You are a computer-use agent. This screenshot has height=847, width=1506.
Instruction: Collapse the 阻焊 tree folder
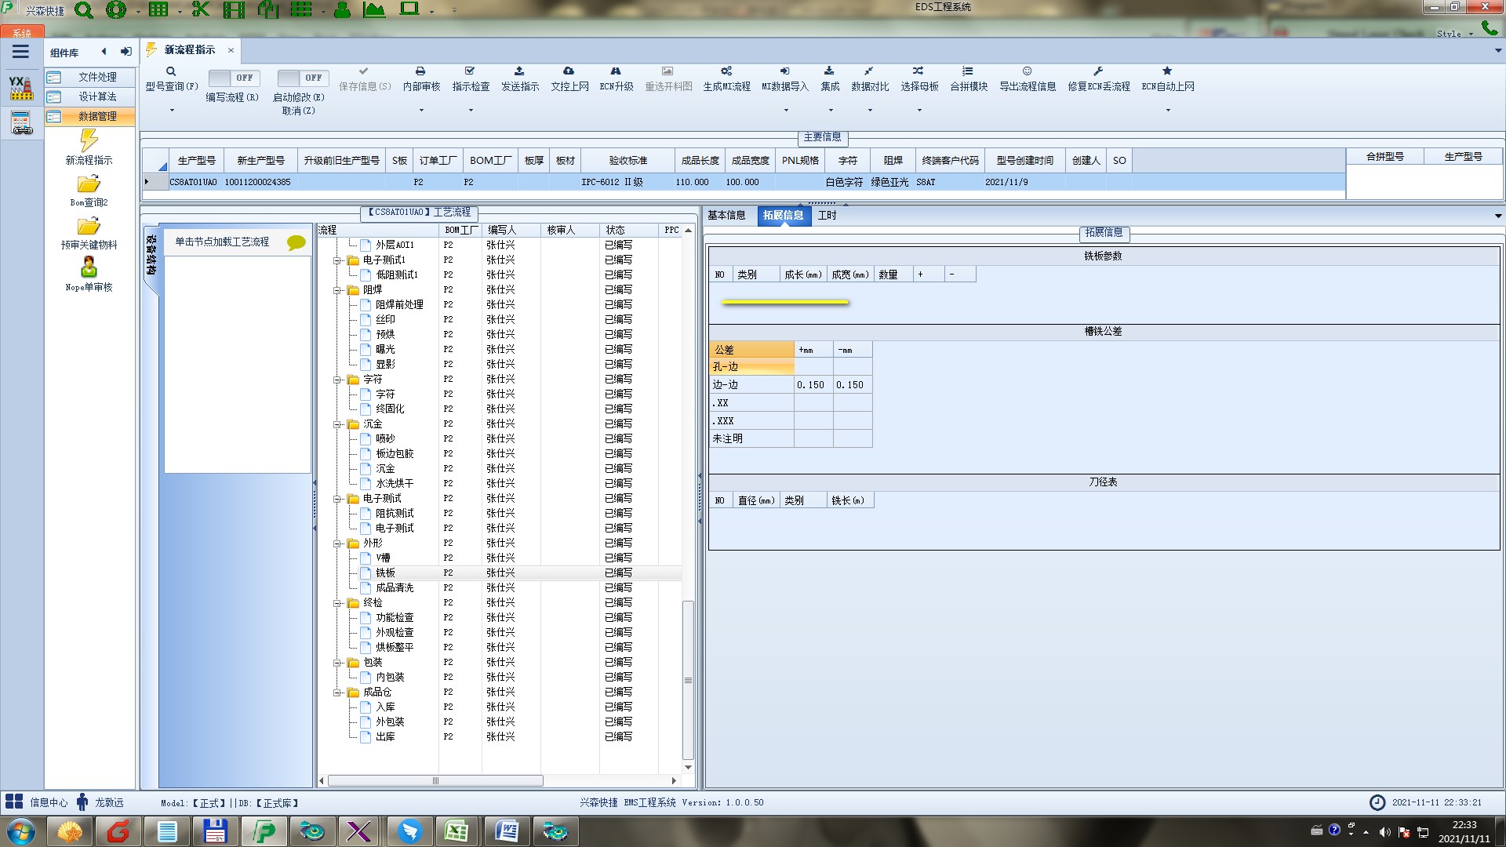pos(337,290)
